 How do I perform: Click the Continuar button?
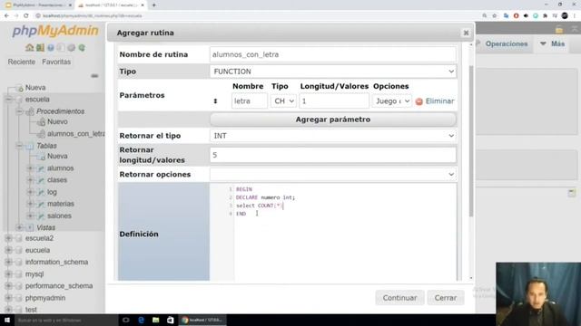click(399, 298)
